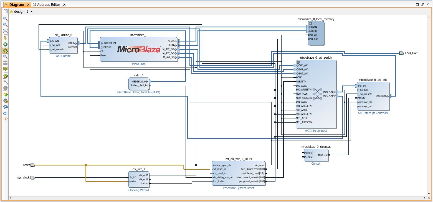The image size is (433, 202).
Task: Click the Customize Block chip icon
Action: [x=5, y=89]
